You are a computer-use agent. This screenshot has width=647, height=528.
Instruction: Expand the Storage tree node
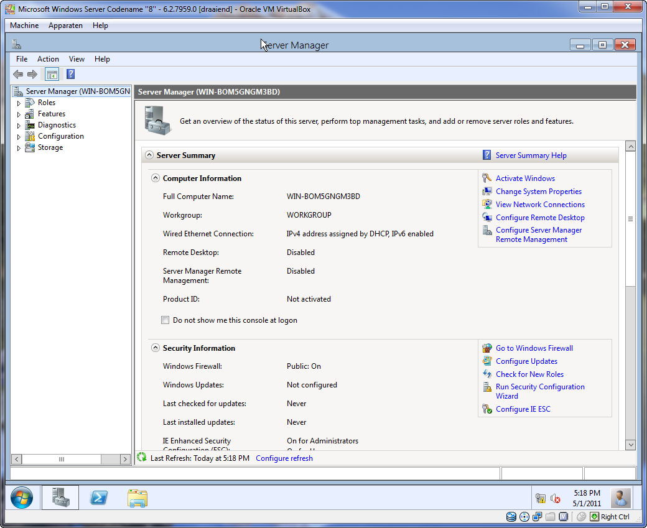click(x=19, y=147)
